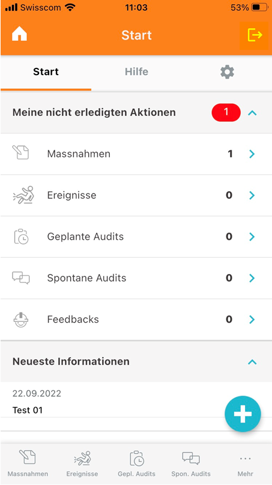The width and height of the screenshot is (272, 485).
Task: Open the Spontane Audits list row
Action: click(x=136, y=278)
